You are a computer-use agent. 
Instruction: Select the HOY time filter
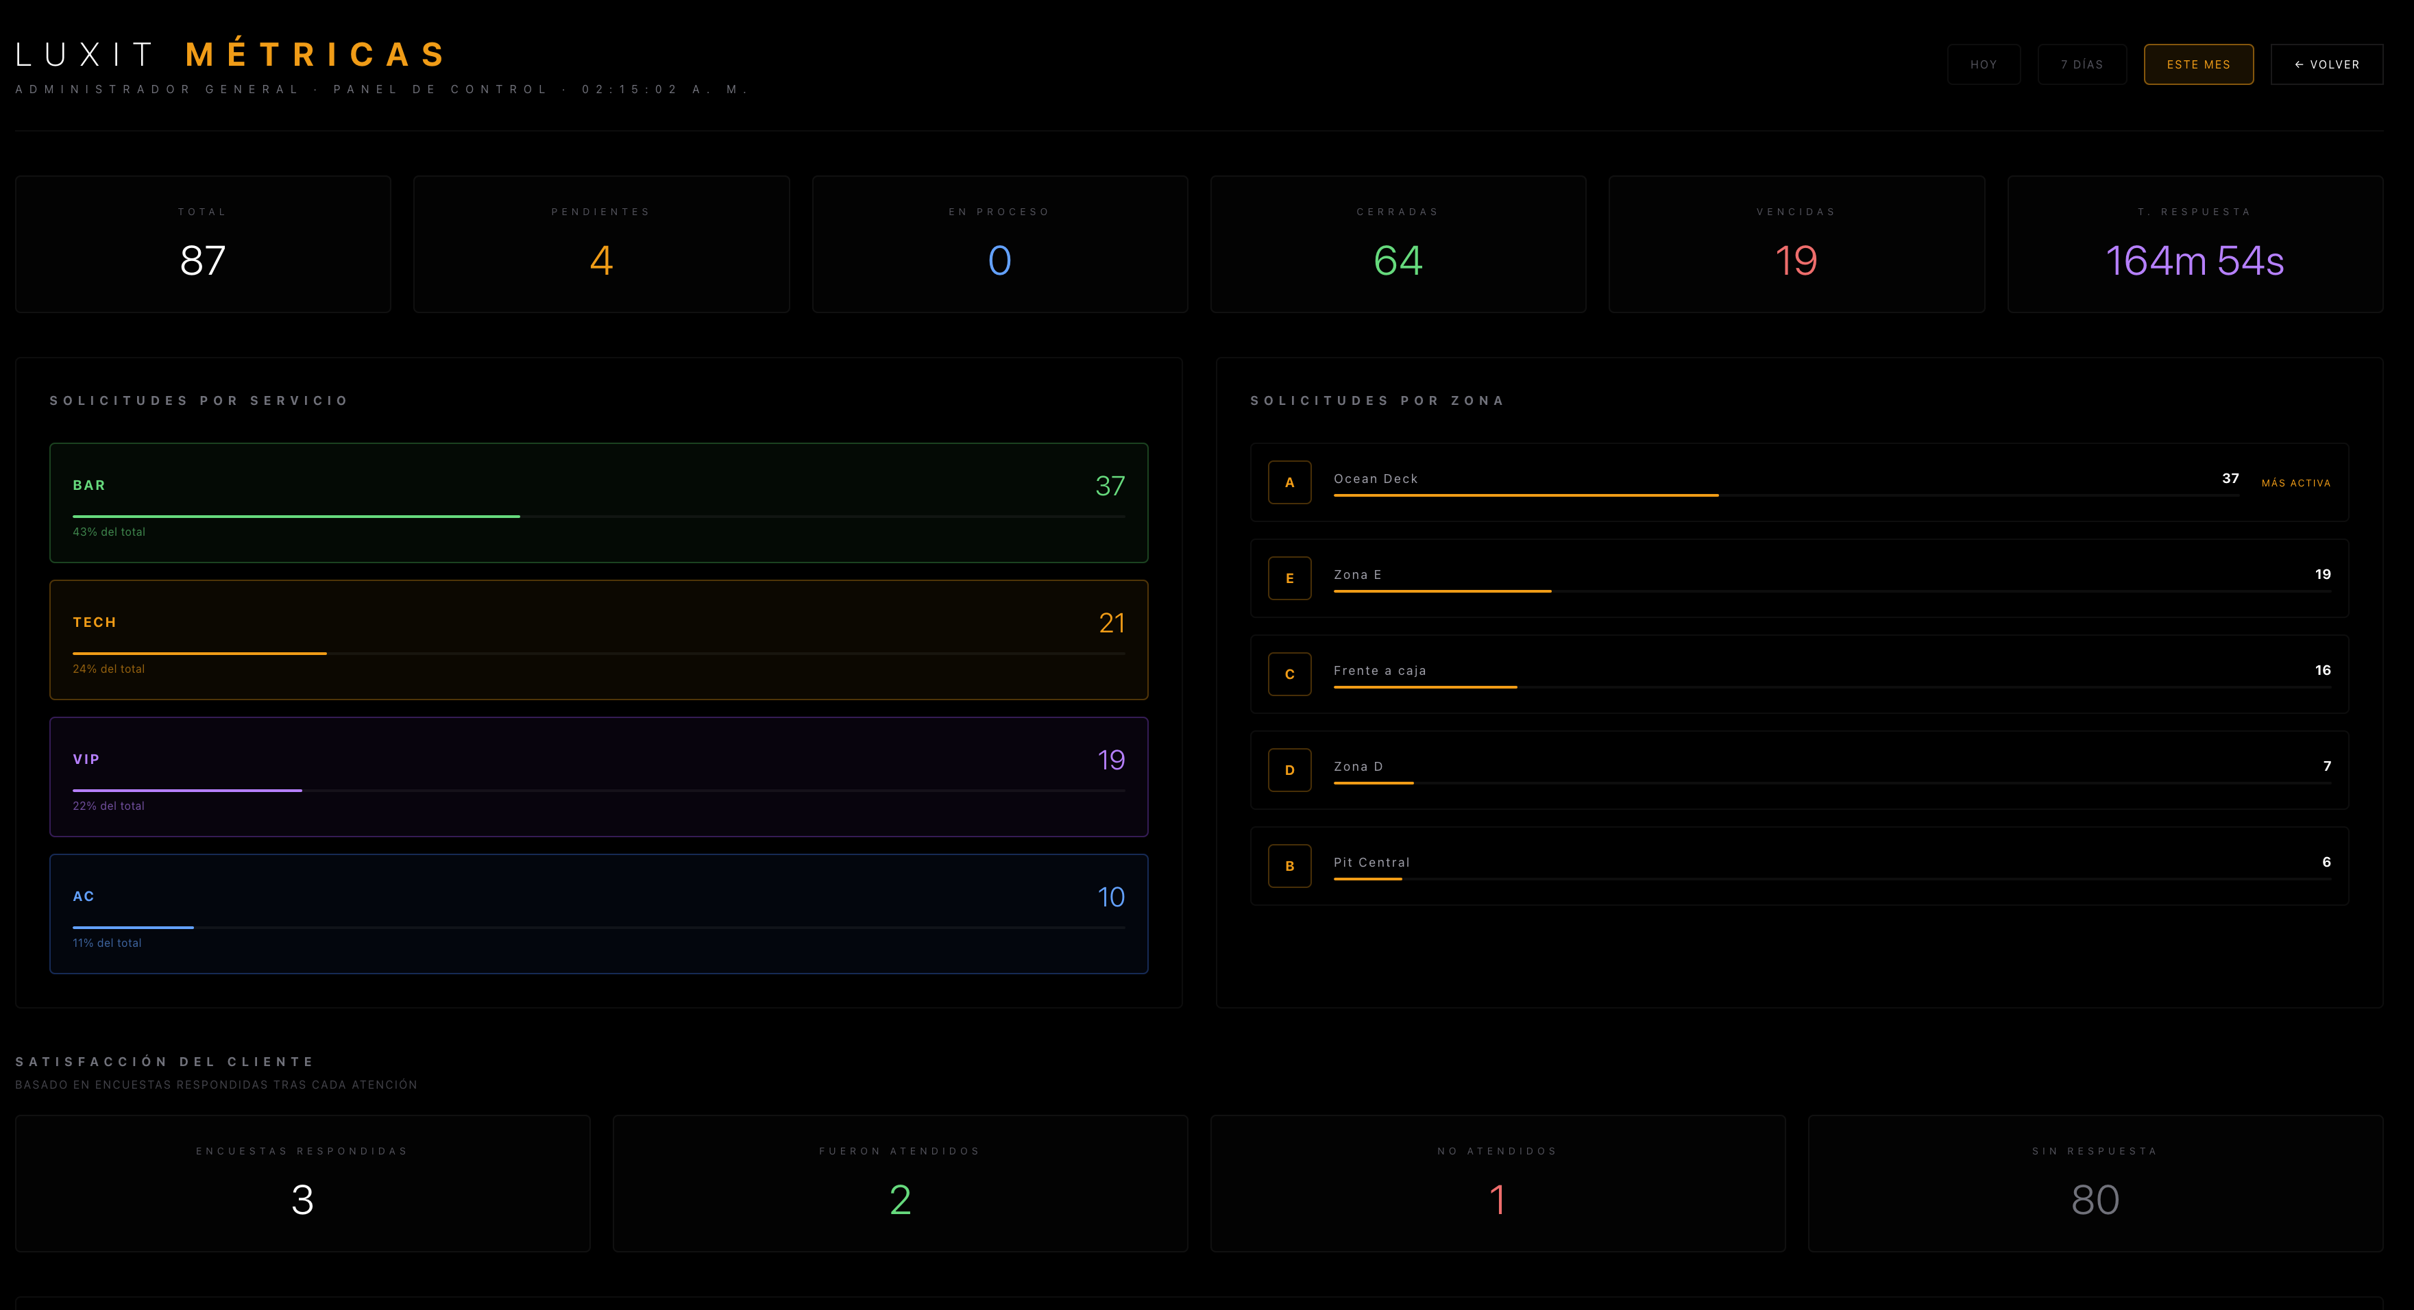[x=1983, y=64]
